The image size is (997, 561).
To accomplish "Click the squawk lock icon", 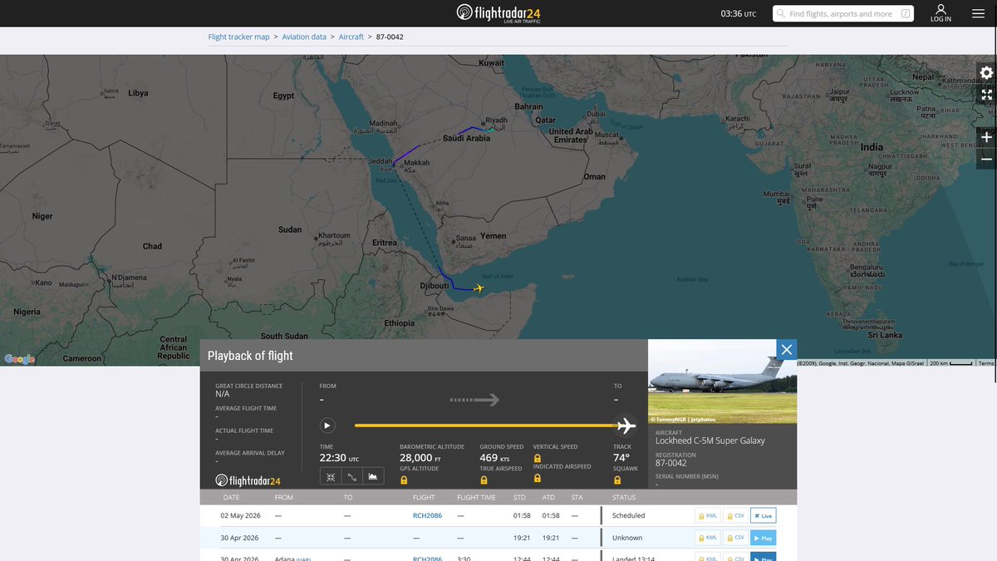I will point(617,480).
